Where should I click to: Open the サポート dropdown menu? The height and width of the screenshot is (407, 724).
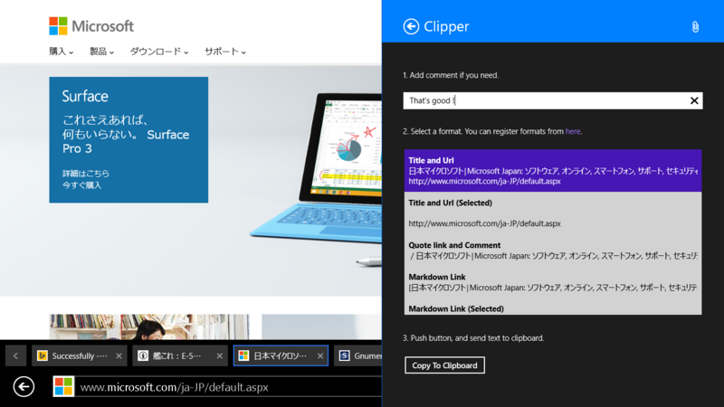coord(224,52)
